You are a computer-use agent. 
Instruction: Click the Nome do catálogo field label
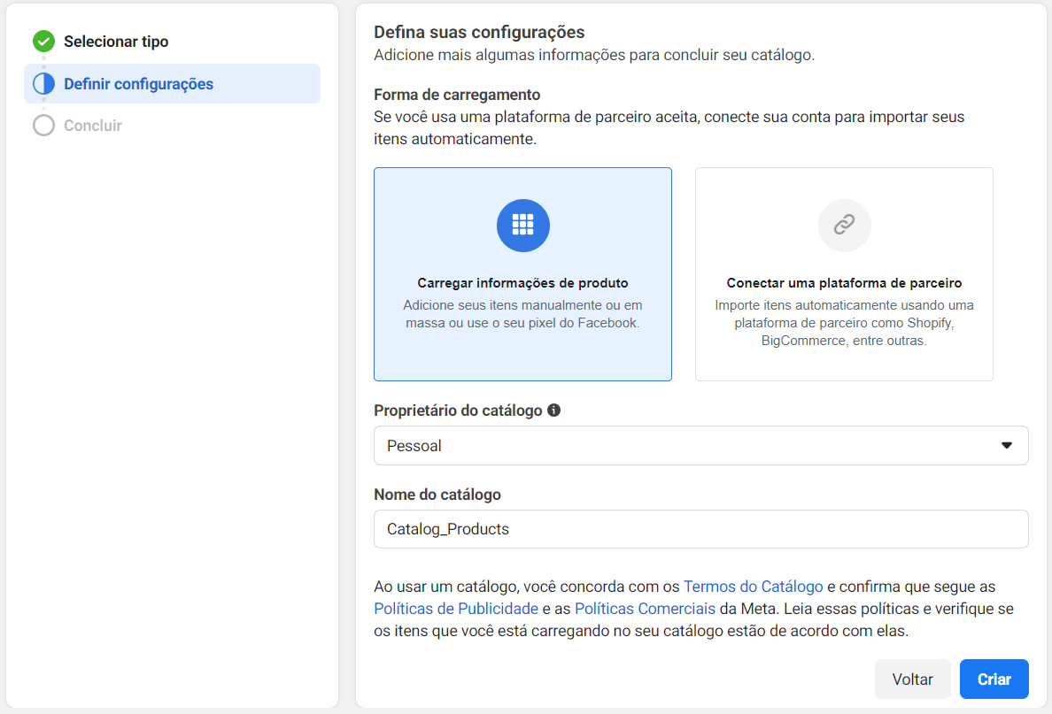(x=437, y=495)
